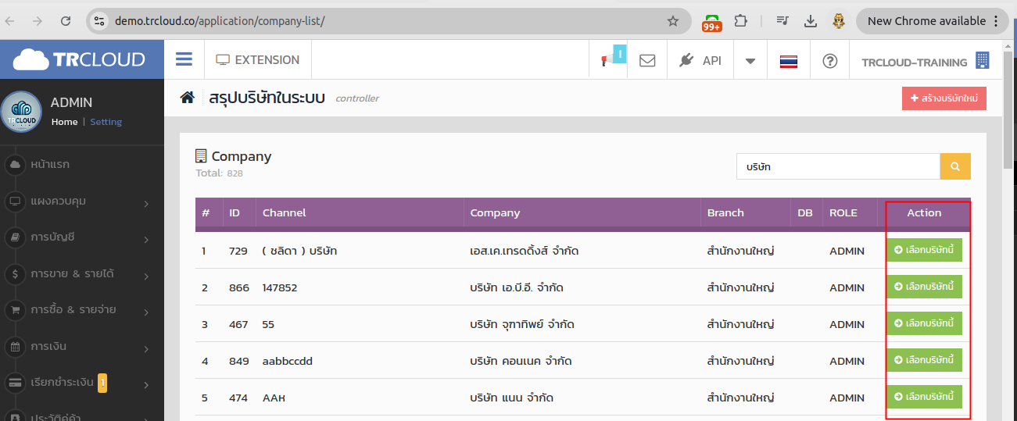Viewport: 1017px width, 421px height.
Task: Click the company search input field
Action: [838, 166]
